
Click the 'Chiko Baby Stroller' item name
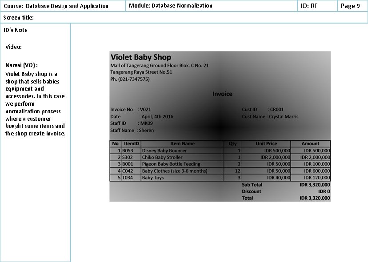point(162,157)
